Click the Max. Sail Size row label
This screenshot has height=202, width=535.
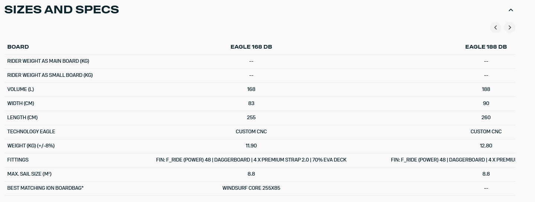[x=29, y=174]
